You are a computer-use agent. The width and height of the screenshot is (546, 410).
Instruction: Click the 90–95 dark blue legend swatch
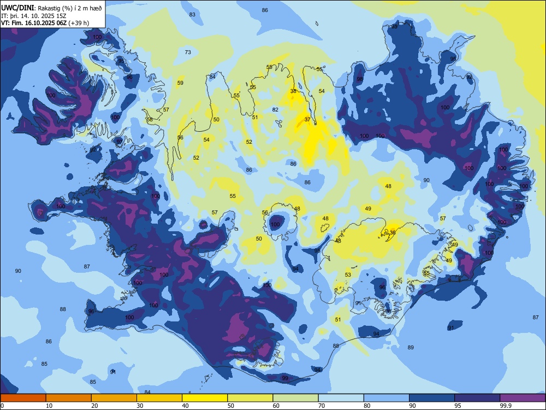432,398
